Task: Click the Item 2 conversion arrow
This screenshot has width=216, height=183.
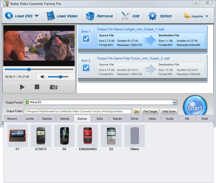Action: point(150,70)
